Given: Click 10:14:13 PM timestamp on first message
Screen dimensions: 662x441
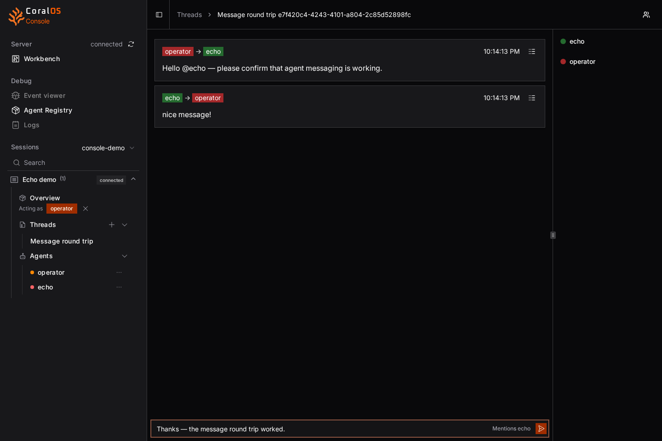Looking at the screenshot, I should [x=502, y=51].
